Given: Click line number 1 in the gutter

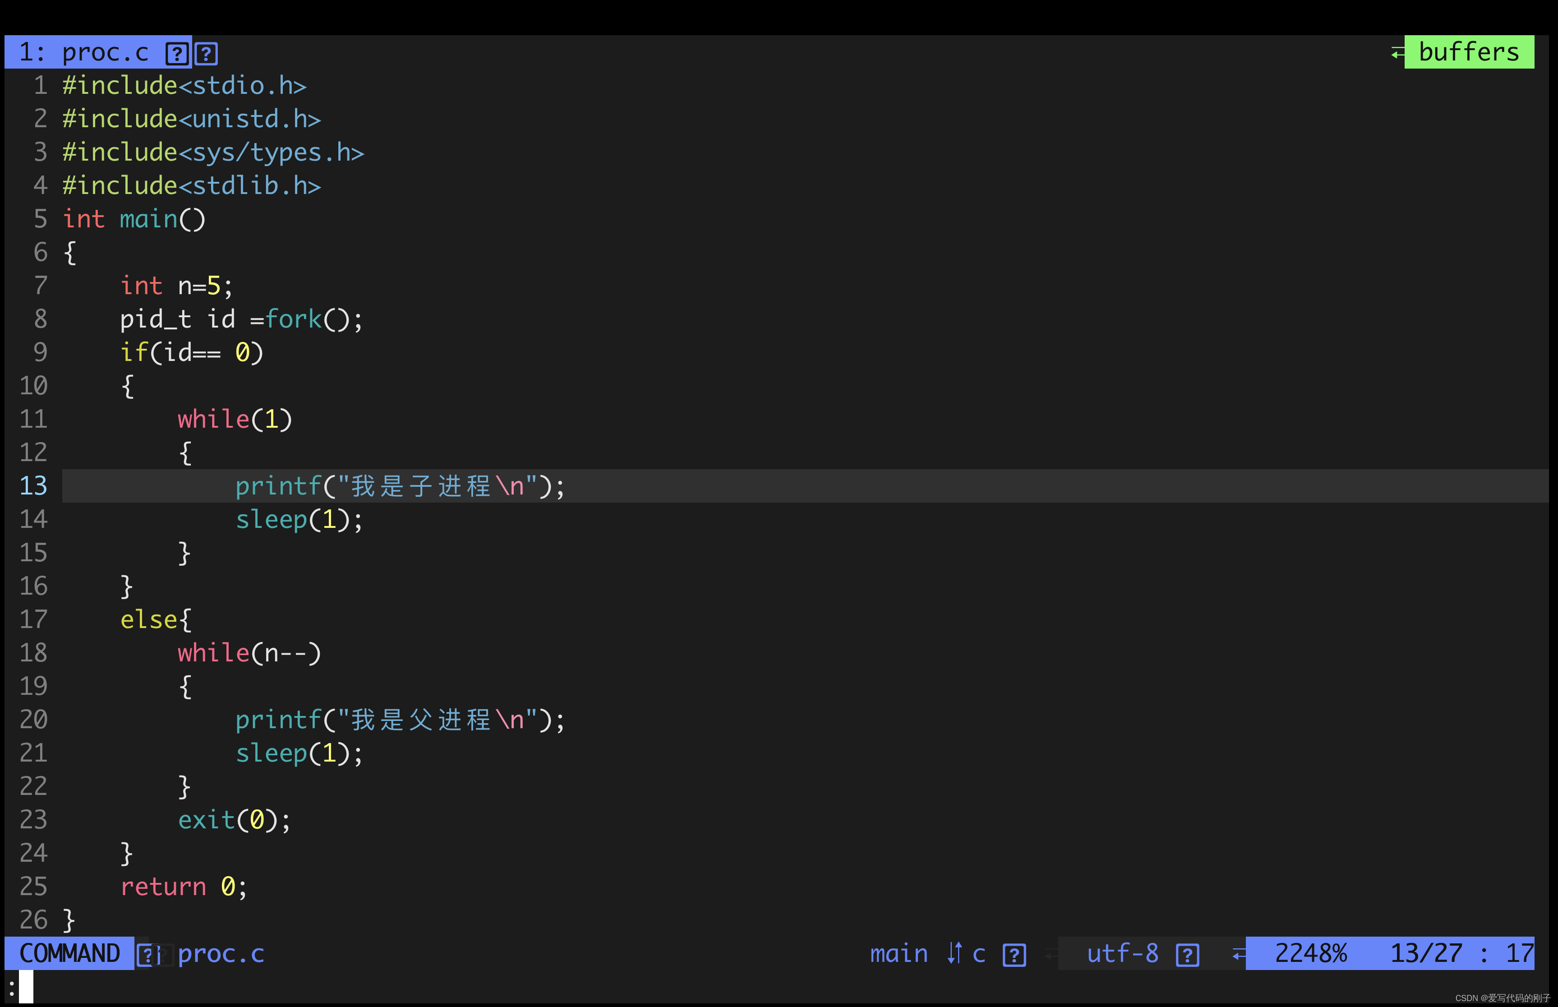Looking at the screenshot, I should (x=41, y=86).
